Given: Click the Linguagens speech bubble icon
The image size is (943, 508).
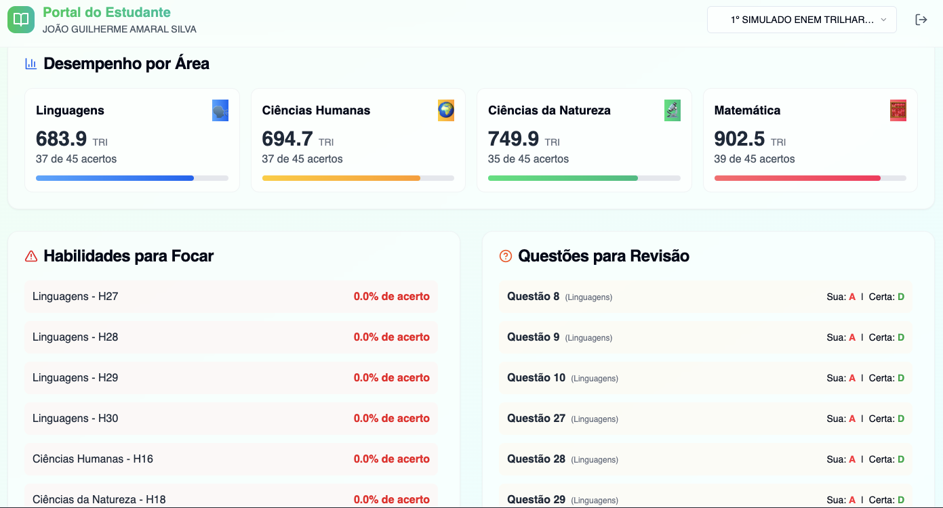Looking at the screenshot, I should [220, 110].
